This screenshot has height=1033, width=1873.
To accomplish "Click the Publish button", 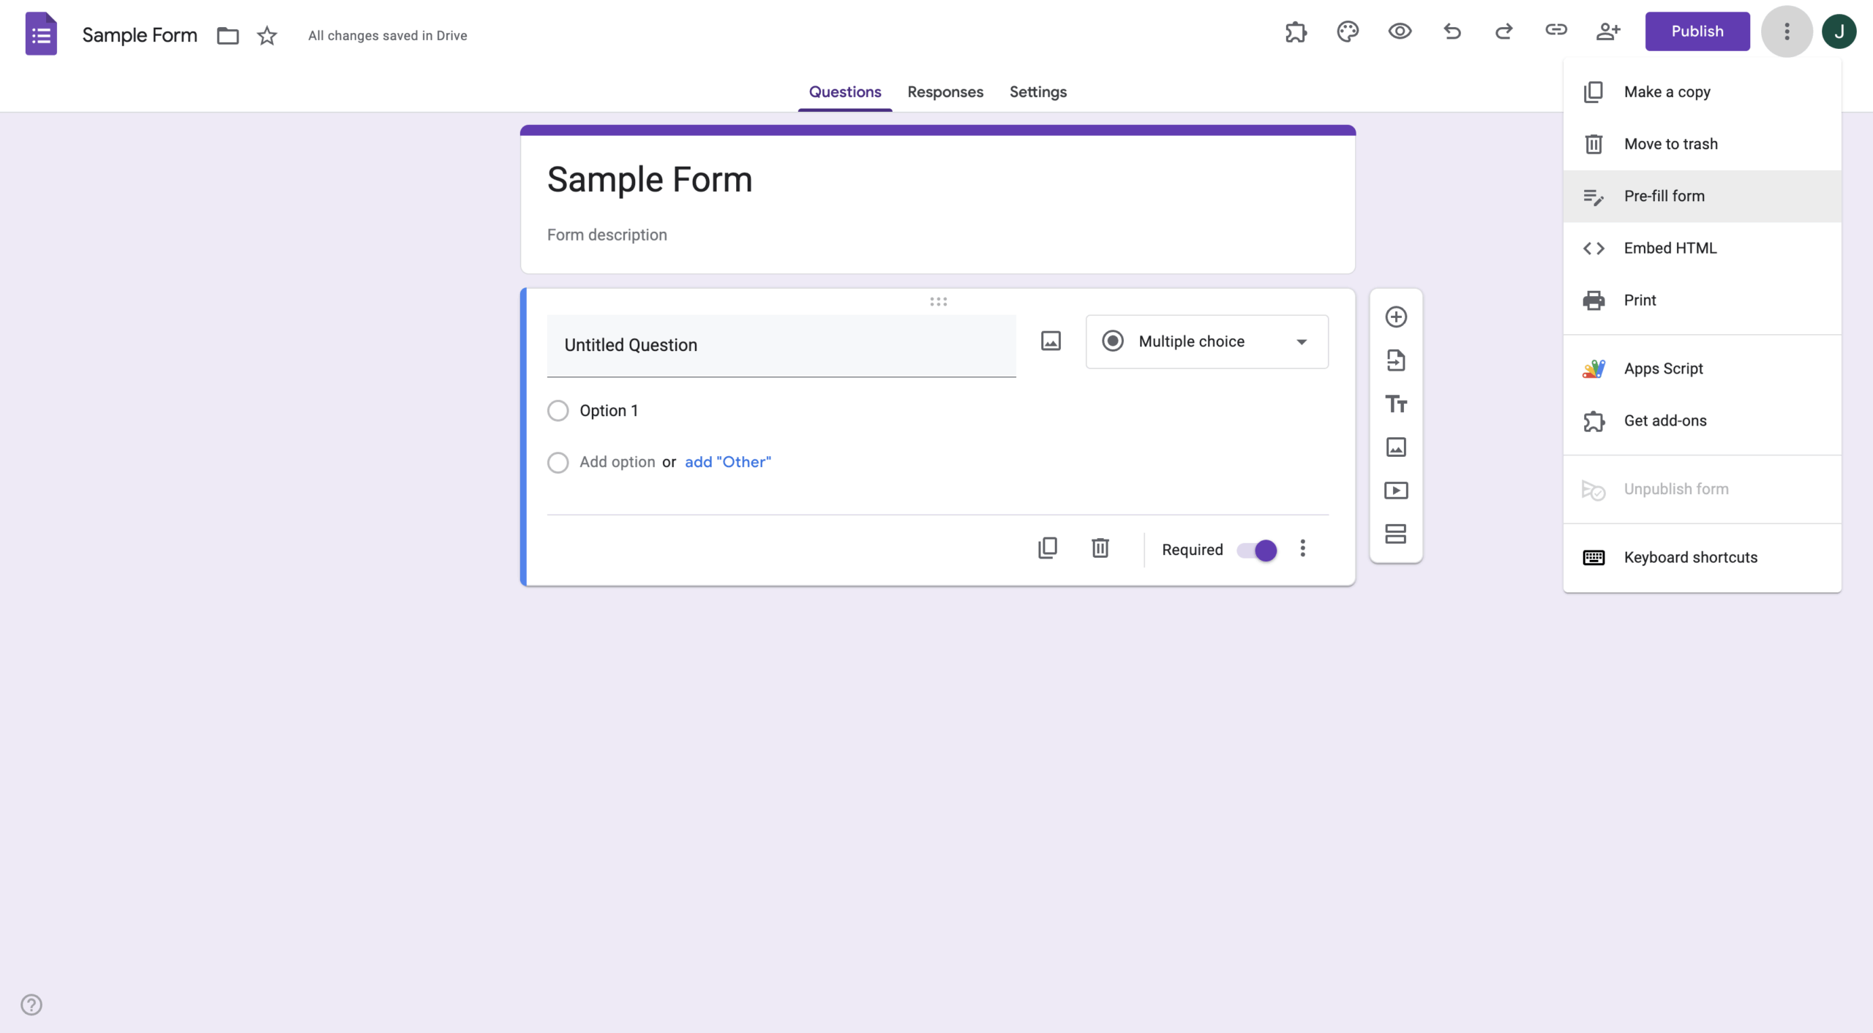I will point(1697,31).
